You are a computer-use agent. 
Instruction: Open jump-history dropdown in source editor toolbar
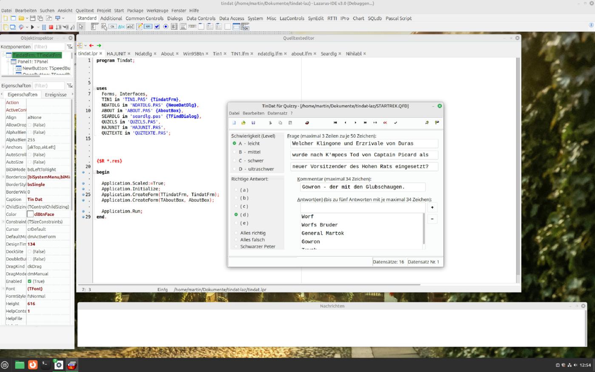(x=85, y=45)
